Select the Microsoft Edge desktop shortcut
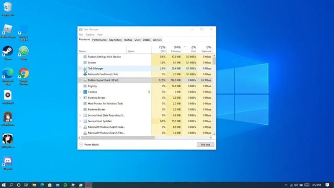 click(8, 77)
